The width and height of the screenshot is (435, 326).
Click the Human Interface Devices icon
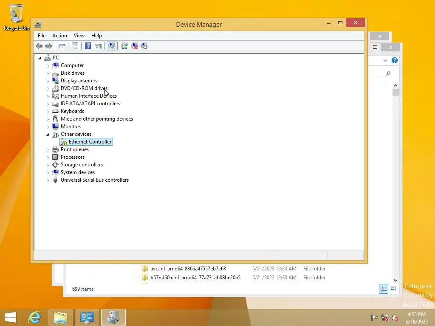55,96
